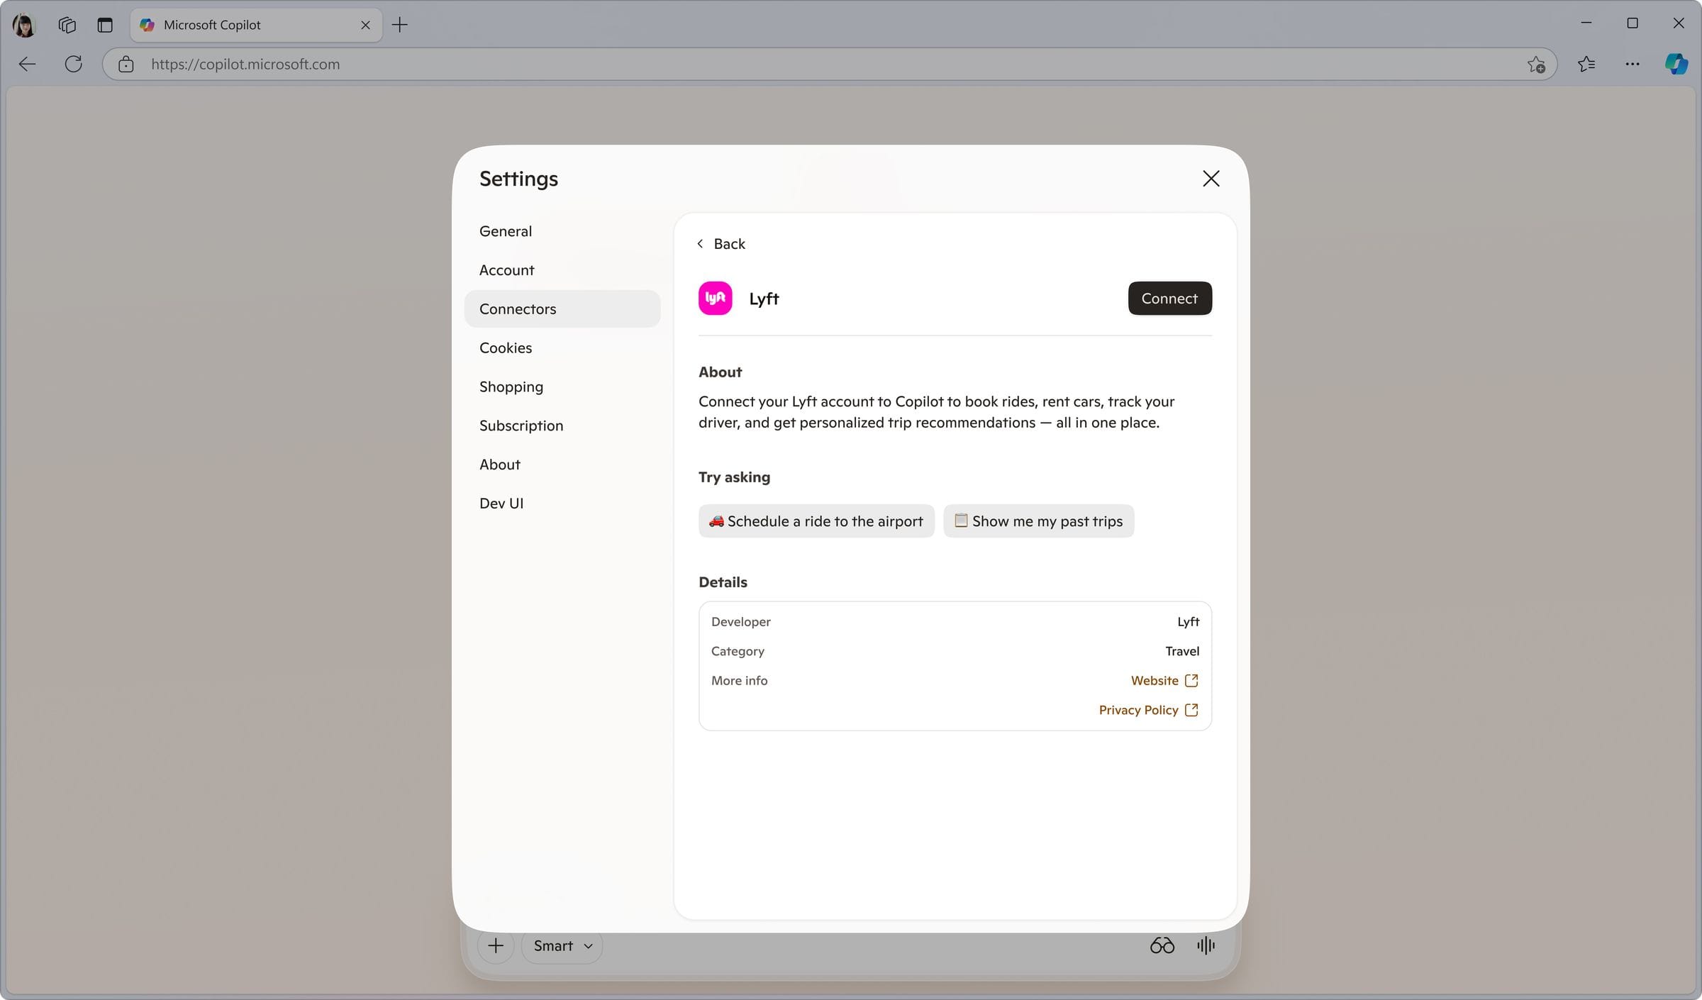1702x1000 pixels.
Task: Open the Cookies settings section
Action: (562, 348)
